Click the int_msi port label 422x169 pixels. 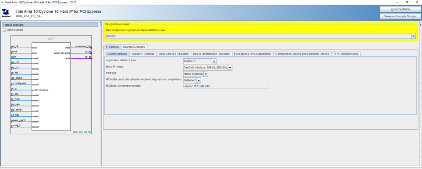point(15,114)
